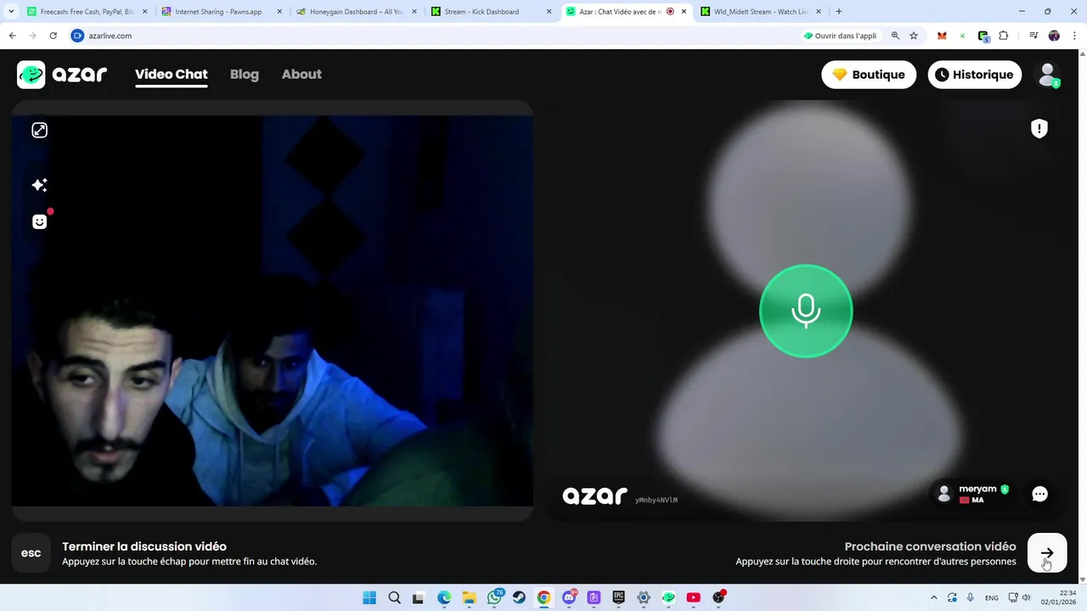1087x611 pixels.
Task: Open the ENG language switcher
Action: pos(992,597)
